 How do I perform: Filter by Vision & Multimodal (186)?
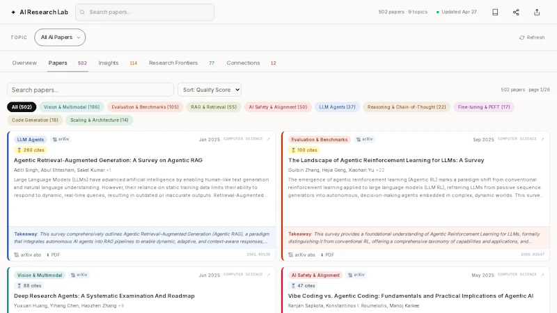tap(72, 107)
